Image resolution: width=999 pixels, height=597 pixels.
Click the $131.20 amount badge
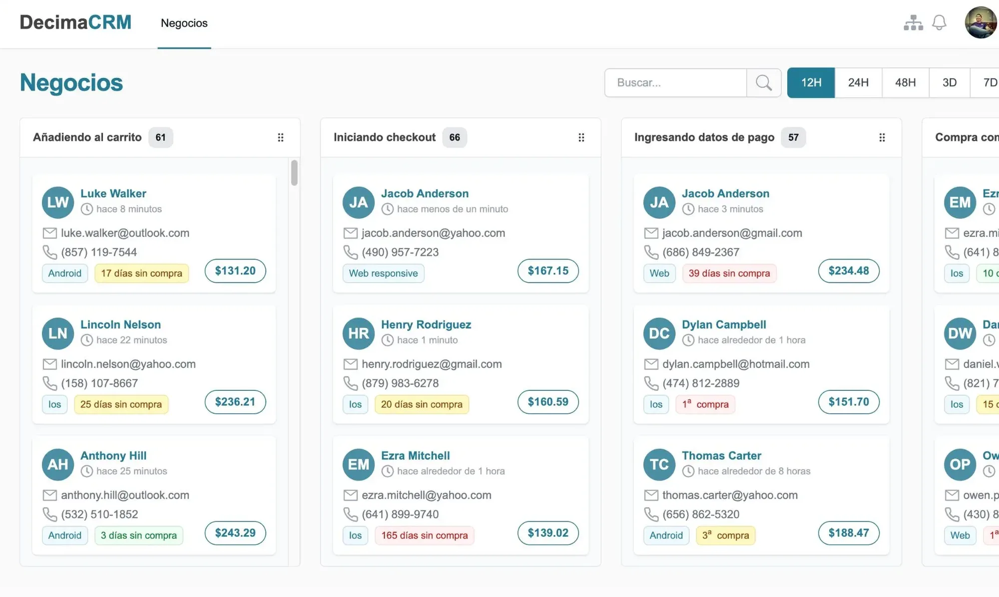[x=235, y=271]
